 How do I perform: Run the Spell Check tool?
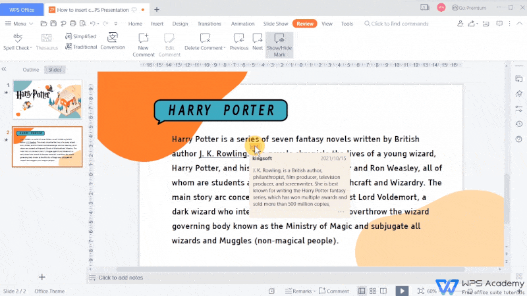click(18, 41)
